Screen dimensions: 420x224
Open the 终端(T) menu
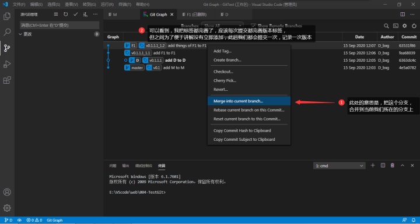coord(125,5)
